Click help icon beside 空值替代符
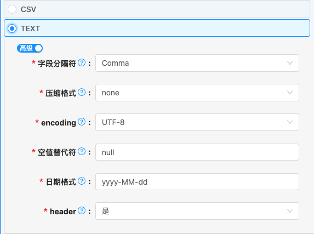Image resolution: width=314 pixels, height=234 pixels. (x=82, y=151)
